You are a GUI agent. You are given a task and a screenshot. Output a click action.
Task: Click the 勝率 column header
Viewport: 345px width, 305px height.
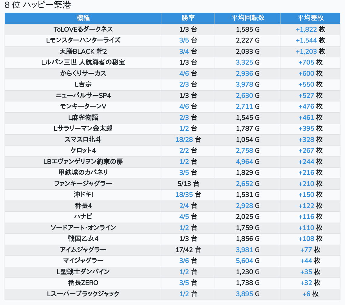pos(188,18)
